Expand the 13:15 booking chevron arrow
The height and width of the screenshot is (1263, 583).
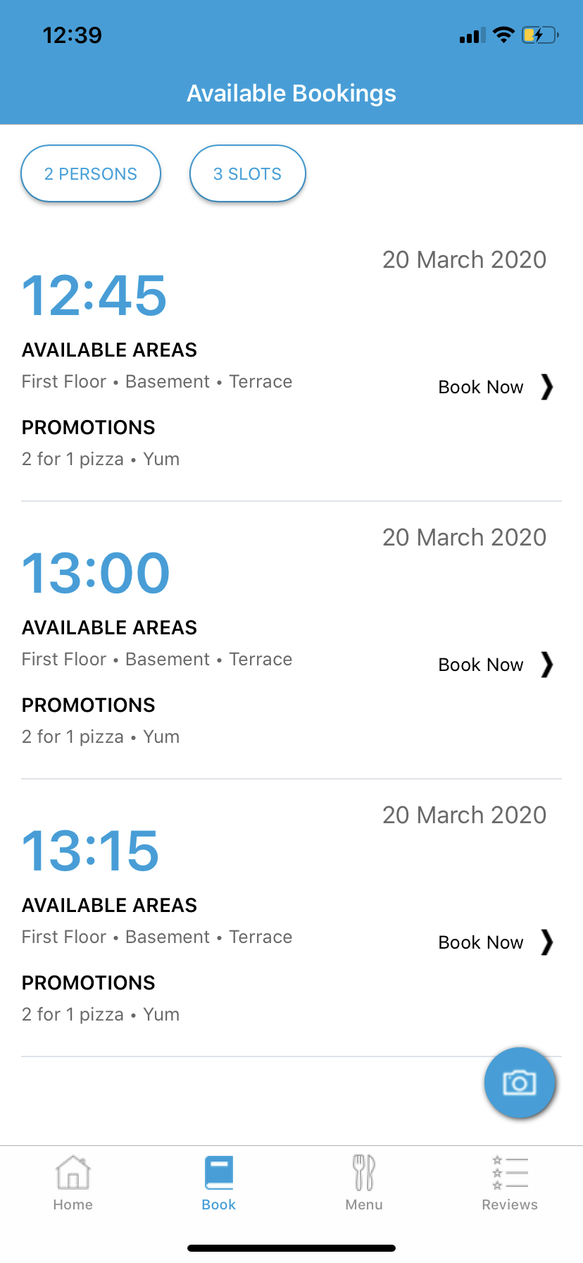click(x=547, y=942)
